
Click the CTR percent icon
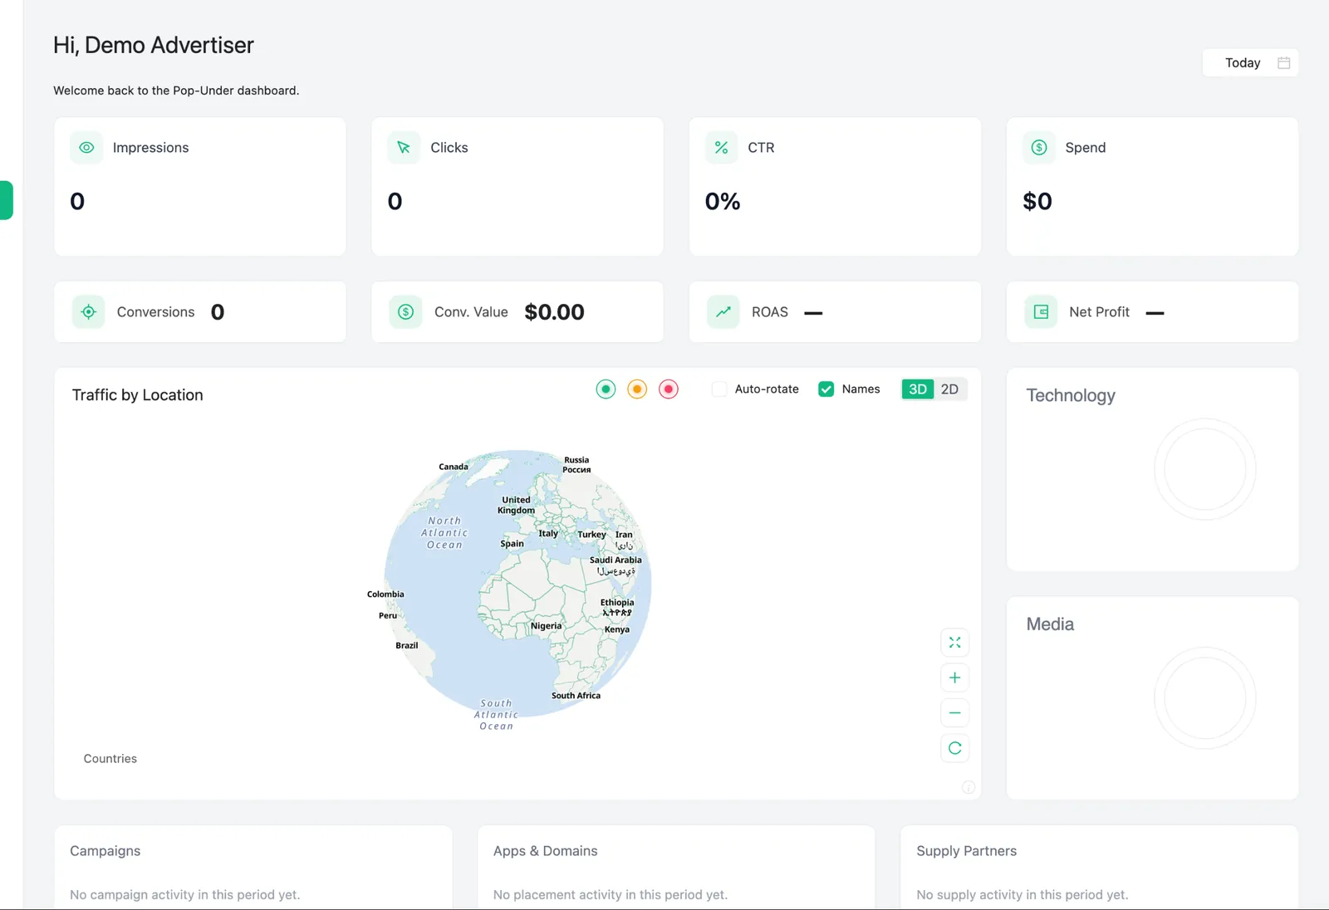(x=721, y=148)
